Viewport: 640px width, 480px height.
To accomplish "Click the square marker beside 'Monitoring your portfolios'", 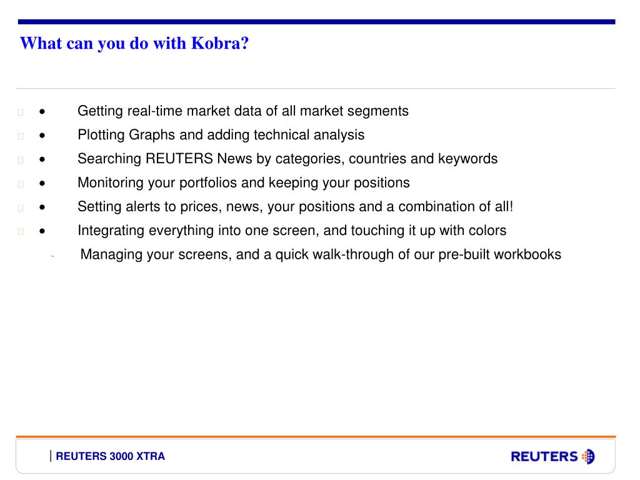I will [21, 184].
